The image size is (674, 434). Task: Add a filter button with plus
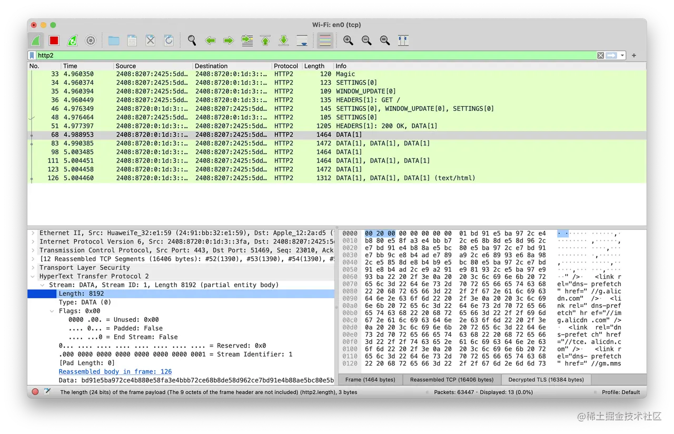pos(634,55)
